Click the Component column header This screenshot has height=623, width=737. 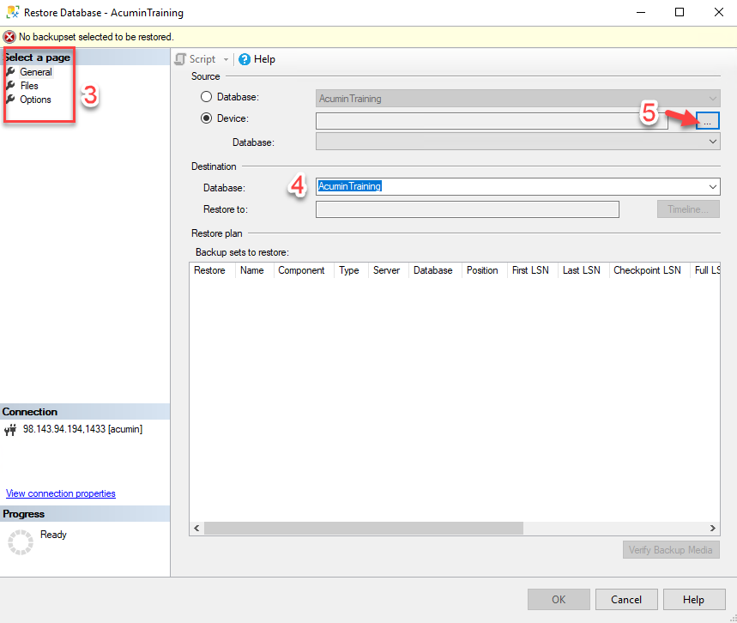pos(303,270)
